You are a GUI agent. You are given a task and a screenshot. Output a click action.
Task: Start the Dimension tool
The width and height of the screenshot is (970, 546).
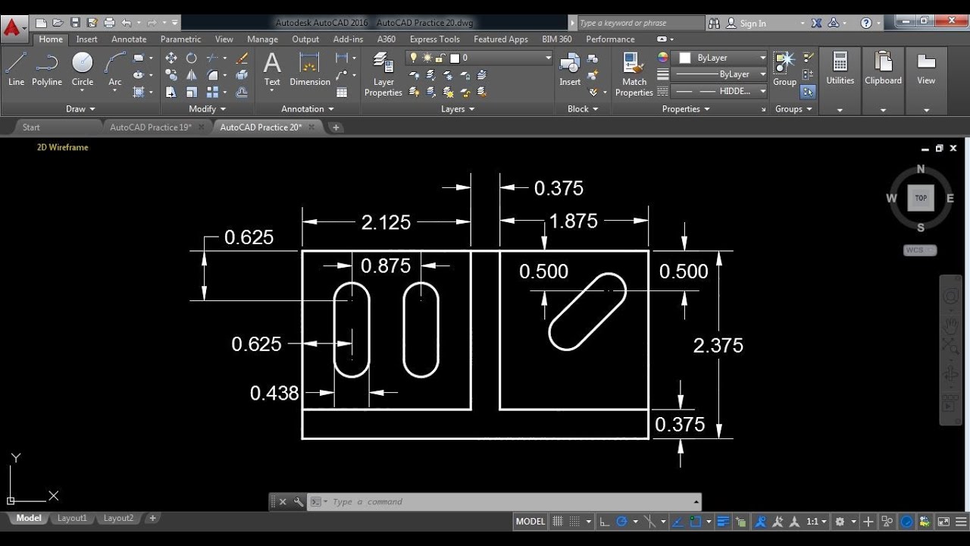(310, 69)
